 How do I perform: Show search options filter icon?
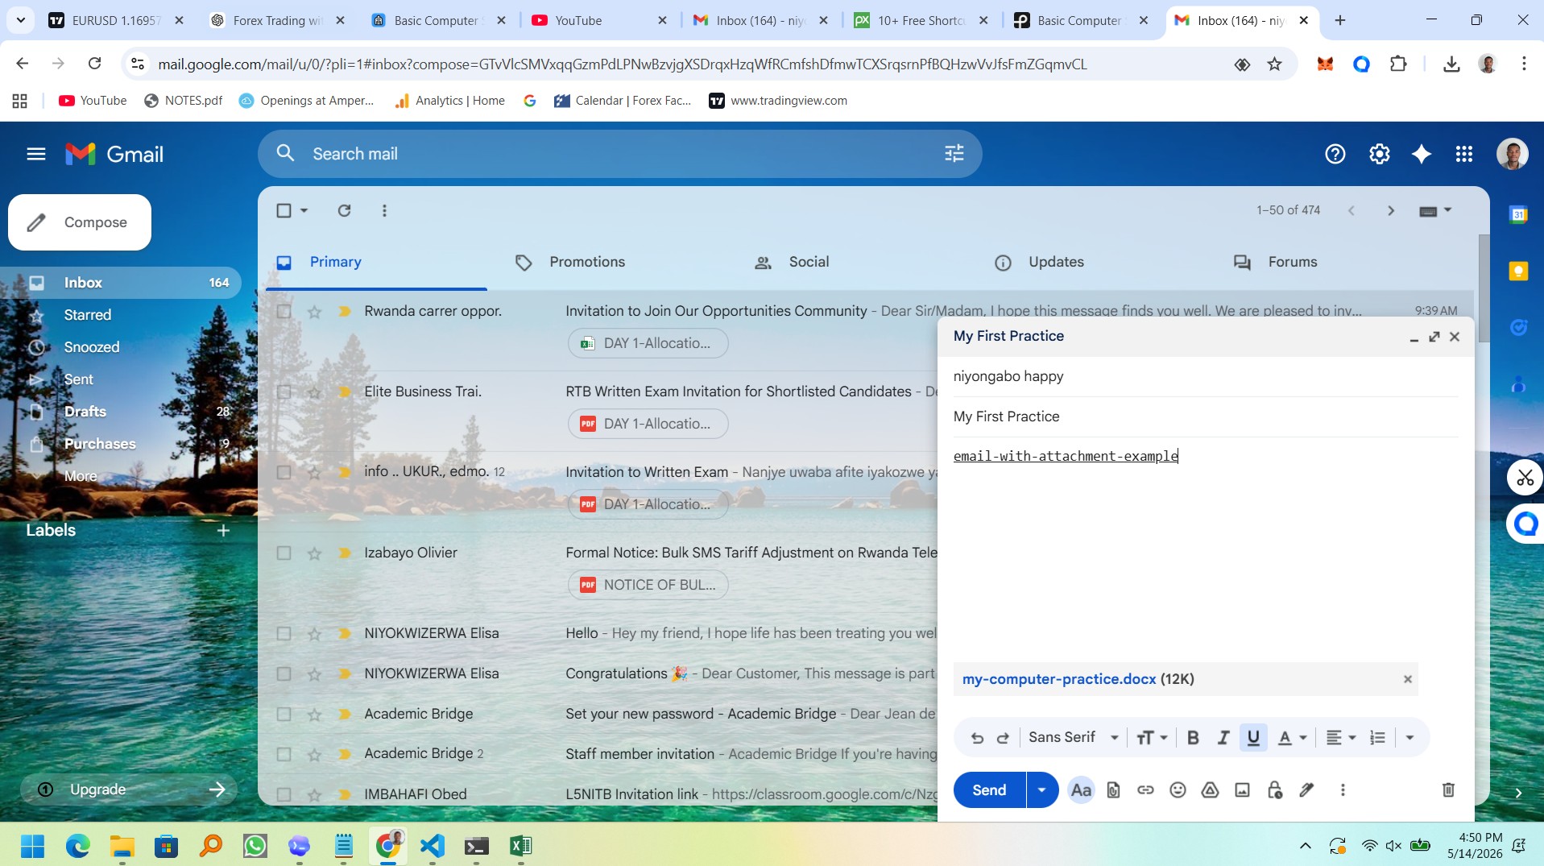(954, 153)
